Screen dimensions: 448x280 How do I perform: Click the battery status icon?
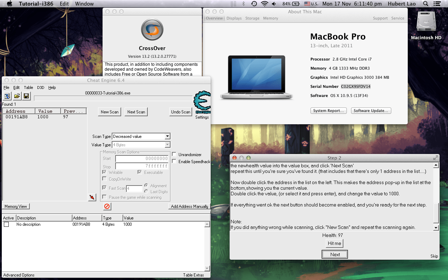[296, 3]
